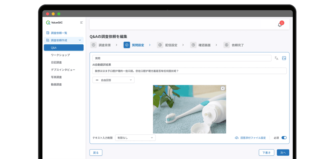Open the 自由回答 answer type dropdown
The image size is (335, 159).
coord(113,80)
